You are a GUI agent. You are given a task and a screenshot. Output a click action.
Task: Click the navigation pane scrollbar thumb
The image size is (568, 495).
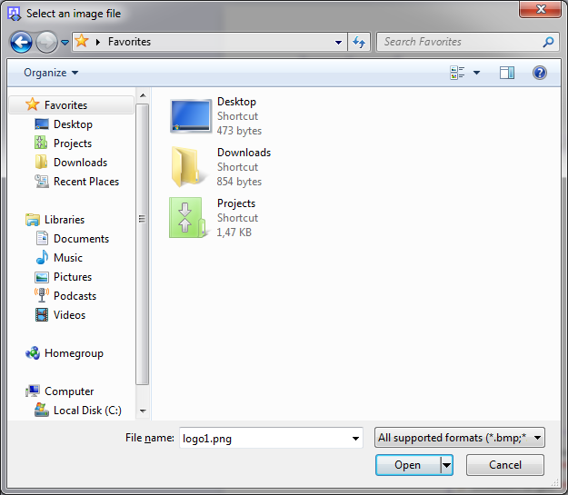click(143, 244)
